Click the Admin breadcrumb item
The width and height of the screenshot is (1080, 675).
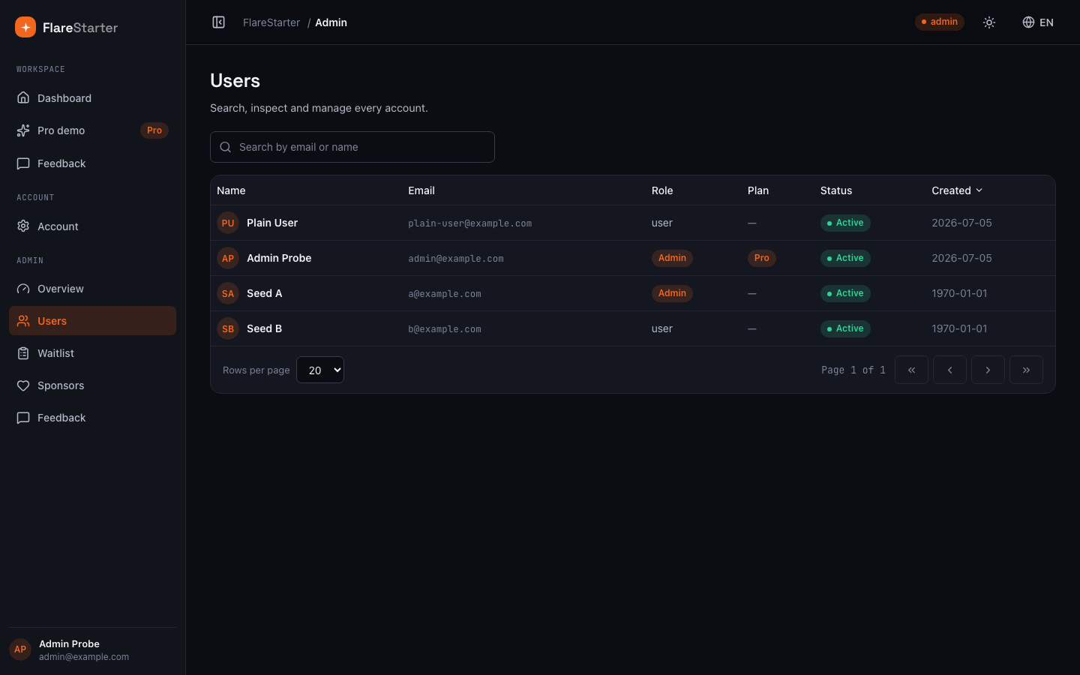pyautogui.click(x=331, y=22)
